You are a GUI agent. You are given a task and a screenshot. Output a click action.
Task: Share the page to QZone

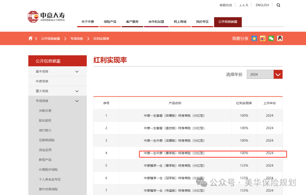tap(254, 38)
